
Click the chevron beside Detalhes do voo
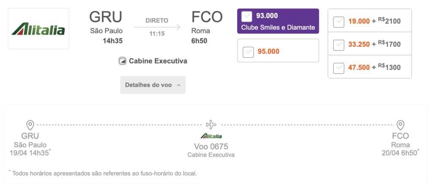(179, 85)
